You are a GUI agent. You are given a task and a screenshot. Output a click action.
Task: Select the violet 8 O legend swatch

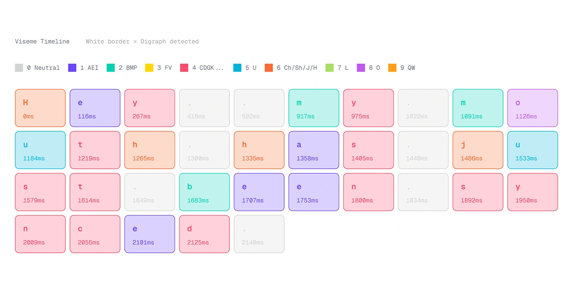point(361,68)
